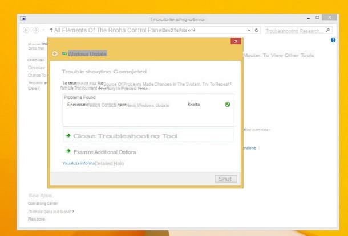The width and height of the screenshot is (348, 236).
Task: Click the green resolved checkmark icon
Action: point(228,105)
